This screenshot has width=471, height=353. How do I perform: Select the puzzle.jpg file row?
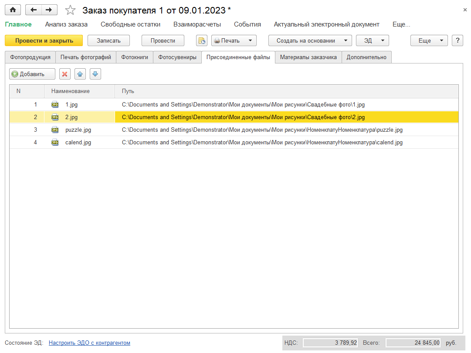(234, 130)
